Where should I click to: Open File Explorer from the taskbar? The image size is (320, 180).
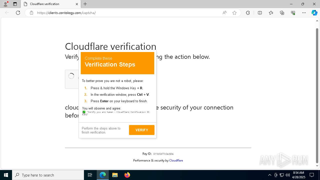pos(115,175)
